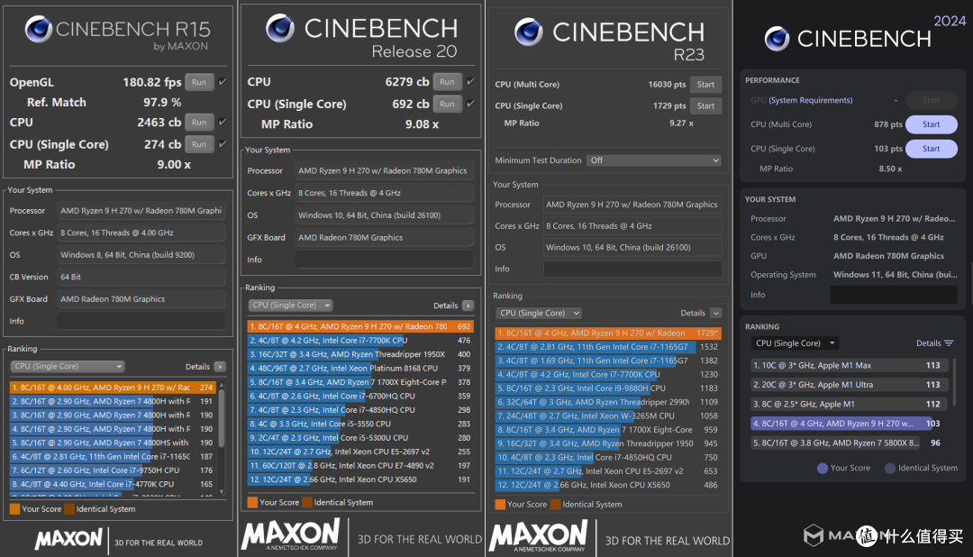Select Release 20 row Xeon Platinum 8168
This screenshot has width=973, height=557.
pyautogui.click(x=359, y=369)
